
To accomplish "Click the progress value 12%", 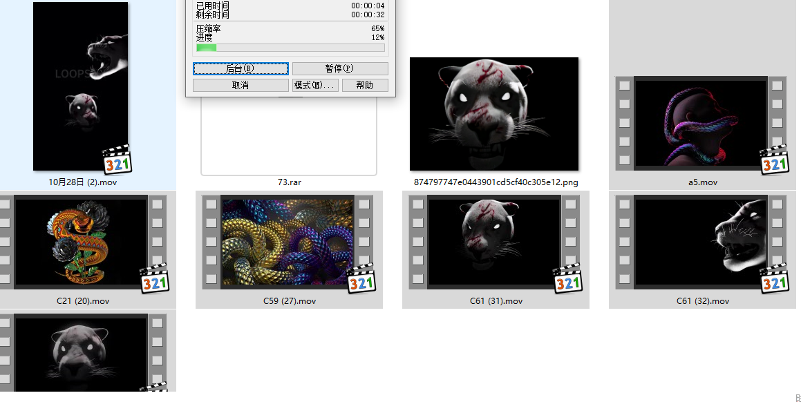I will [x=377, y=37].
